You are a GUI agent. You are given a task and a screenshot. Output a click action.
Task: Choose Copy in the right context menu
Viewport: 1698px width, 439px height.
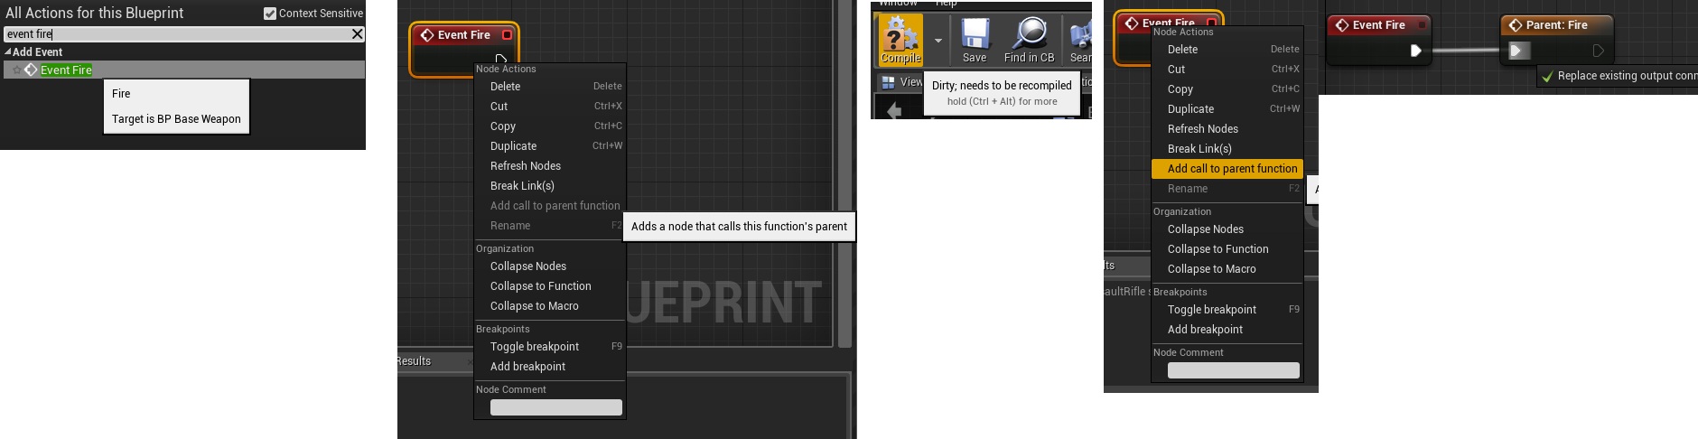(x=1227, y=89)
